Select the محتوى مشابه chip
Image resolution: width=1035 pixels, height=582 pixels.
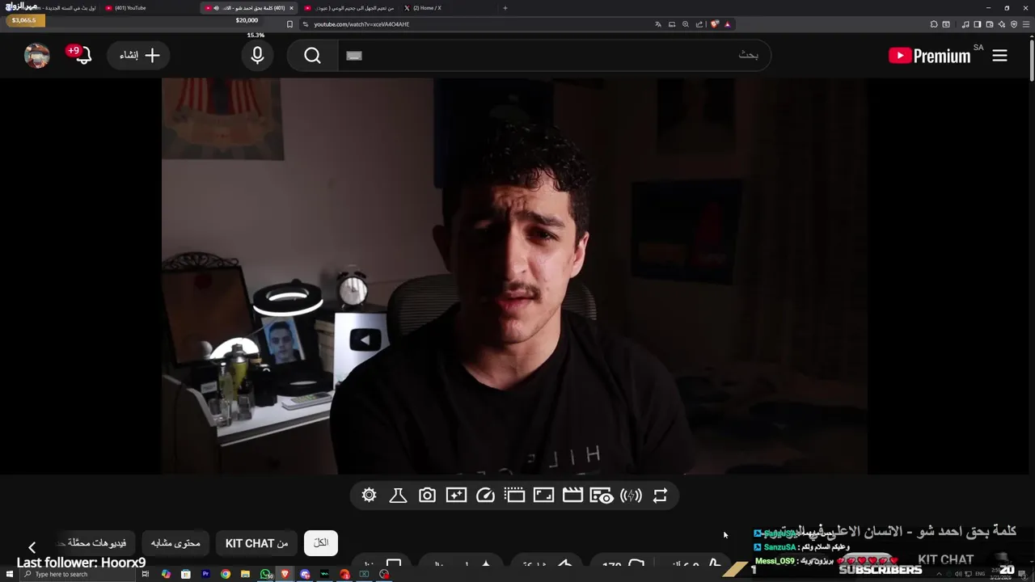point(175,543)
